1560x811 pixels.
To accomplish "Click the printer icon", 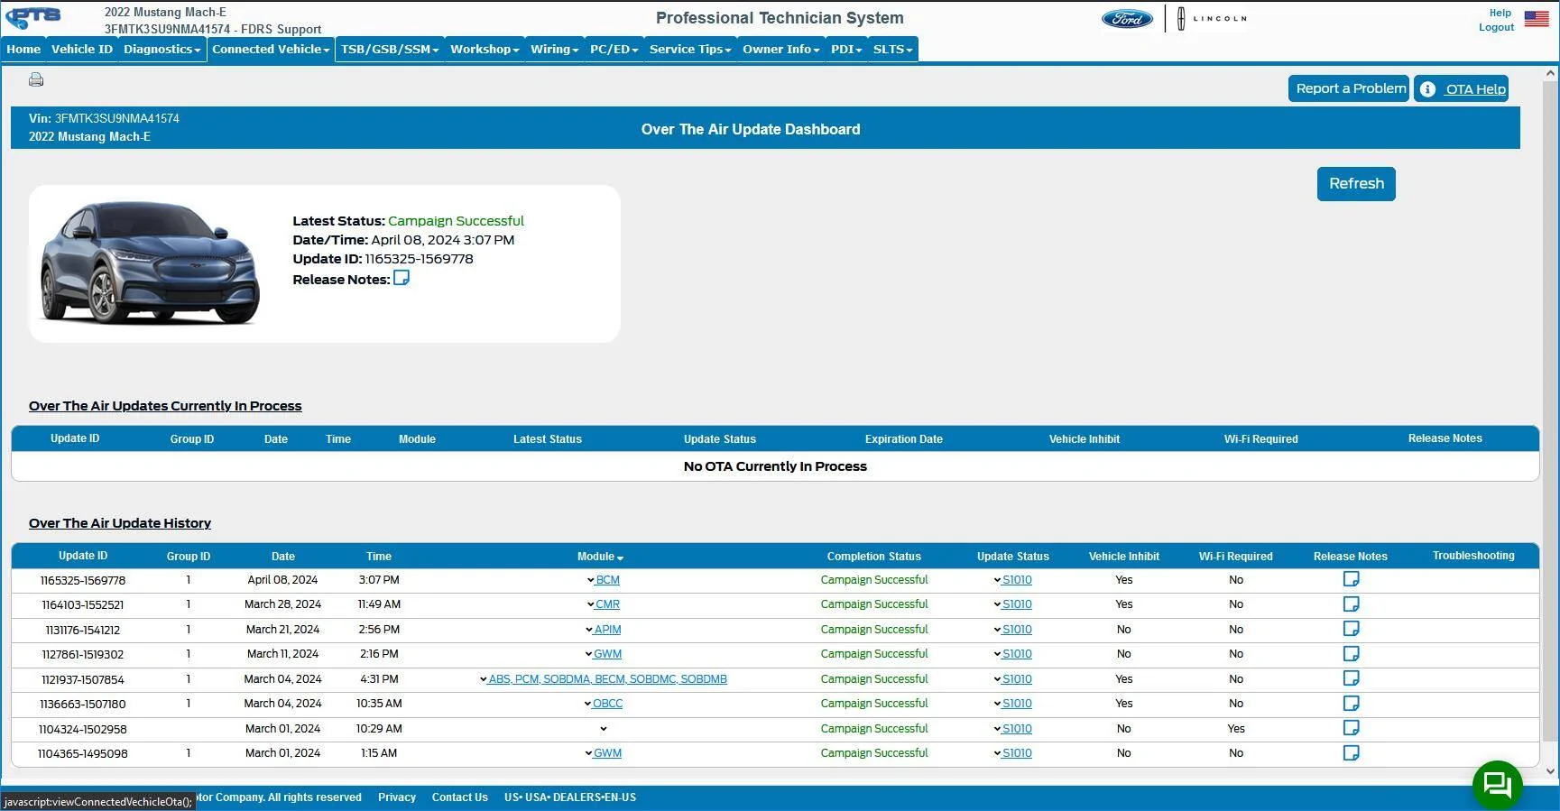I will (36, 79).
